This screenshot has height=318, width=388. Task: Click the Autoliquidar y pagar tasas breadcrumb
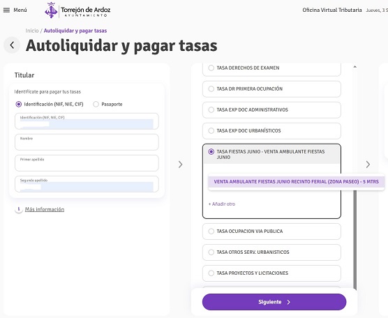(75, 31)
